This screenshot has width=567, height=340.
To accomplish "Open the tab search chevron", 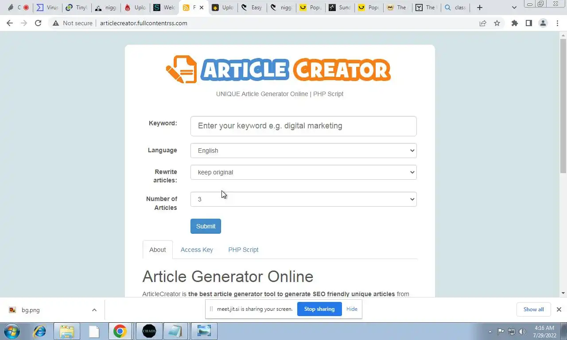I will coord(514,8).
